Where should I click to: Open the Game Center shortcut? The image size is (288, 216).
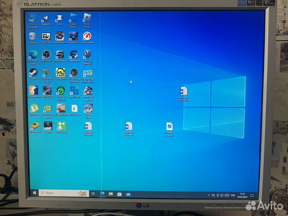[x=88, y=38]
